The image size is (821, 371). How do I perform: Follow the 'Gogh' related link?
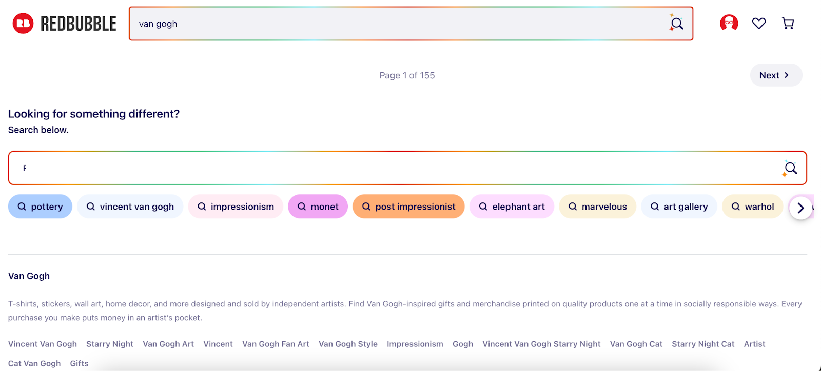click(x=463, y=344)
